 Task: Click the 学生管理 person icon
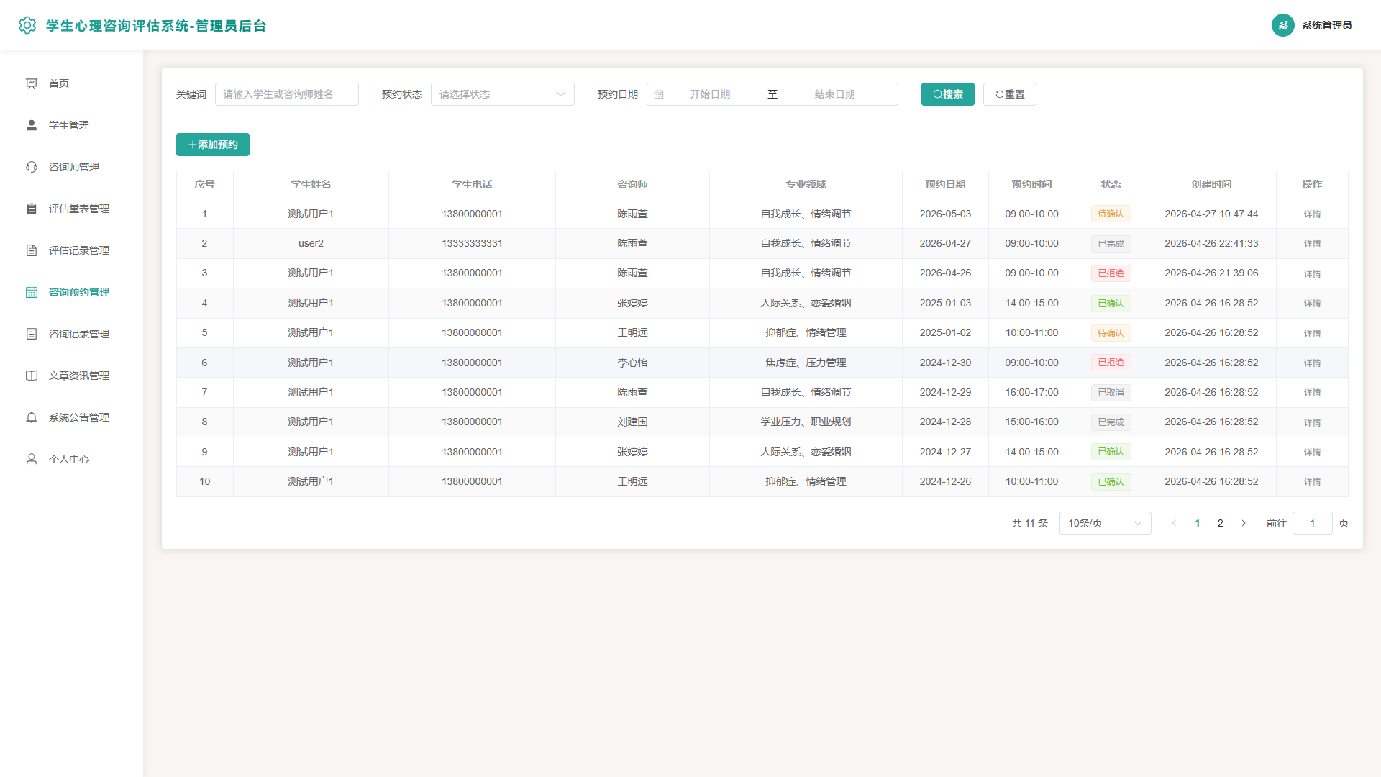[32, 125]
